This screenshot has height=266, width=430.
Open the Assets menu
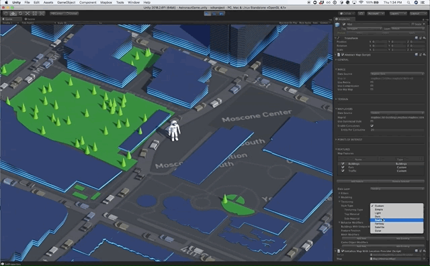pos(48,3)
